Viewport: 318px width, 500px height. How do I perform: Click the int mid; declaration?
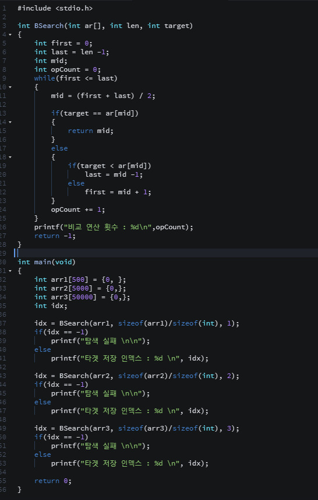[x=51, y=61]
